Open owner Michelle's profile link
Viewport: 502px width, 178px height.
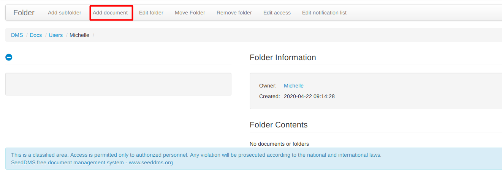click(x=294, y=86)
